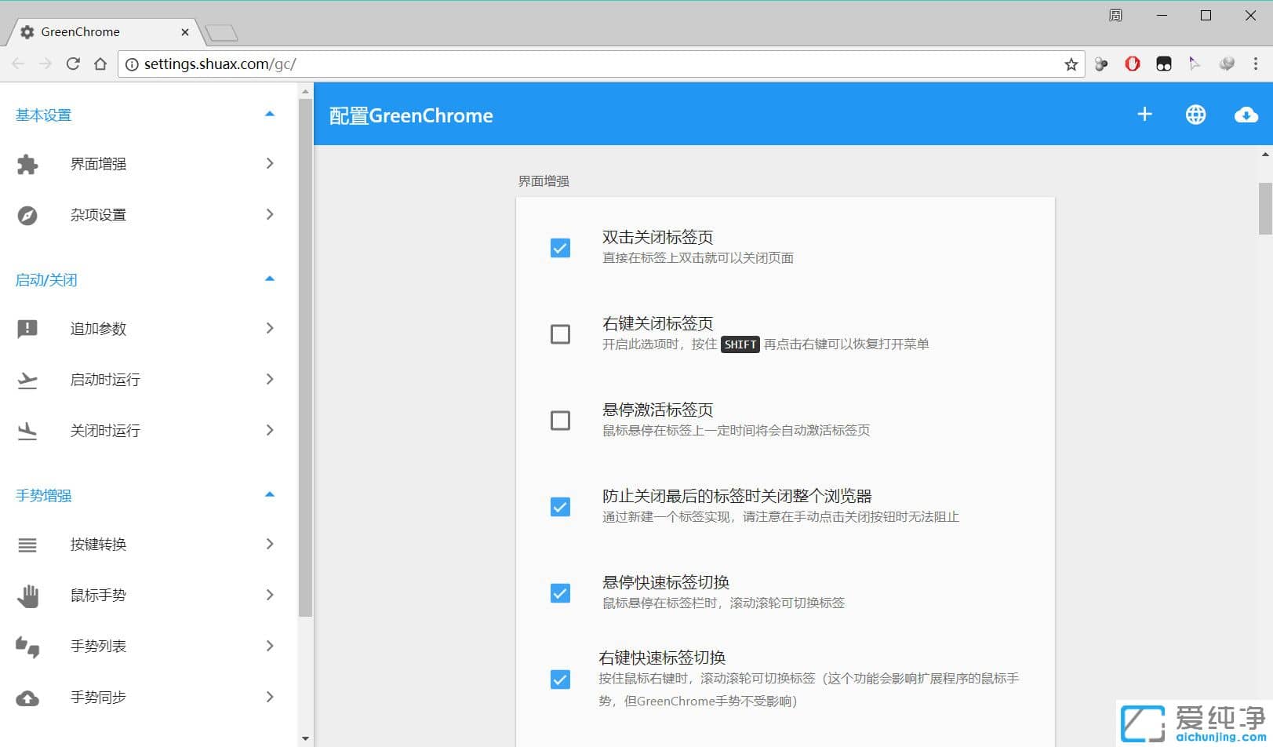Uncheck 防止关闭最后的标签时关闭整个浏览器 checkbox
Screen dimensions: 1273x747
click(560, 507)
